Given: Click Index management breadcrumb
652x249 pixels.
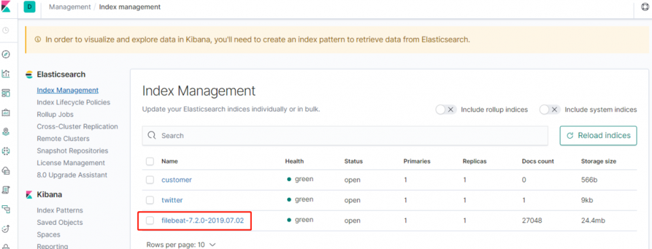Looking at the screenshot, I should click(130, 7).
